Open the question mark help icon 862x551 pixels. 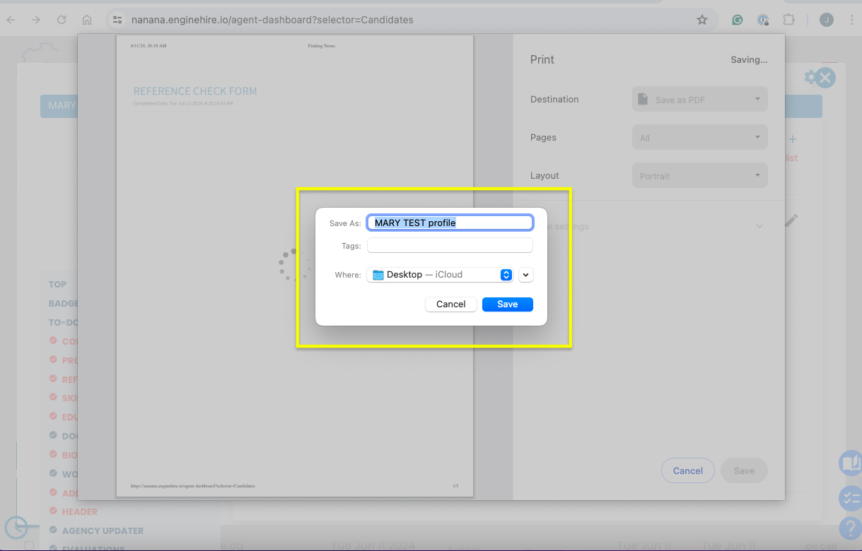click(x=851, y=528)
